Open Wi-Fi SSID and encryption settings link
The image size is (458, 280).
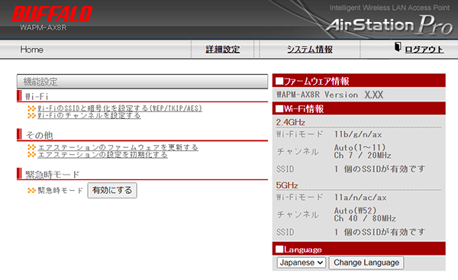[x=120, y=108]
